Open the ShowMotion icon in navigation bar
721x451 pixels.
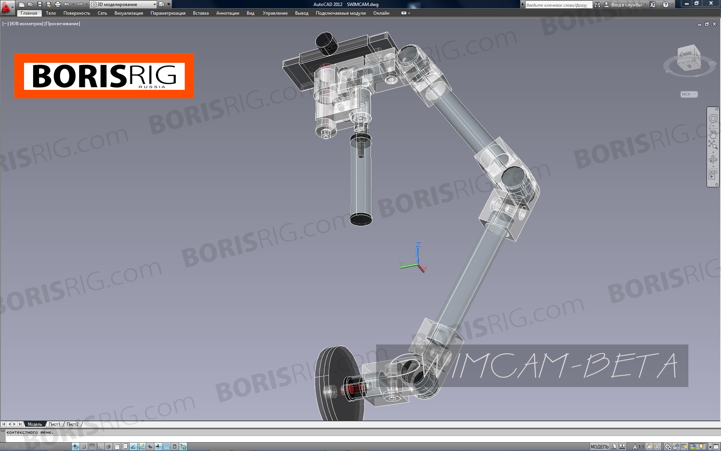(x=713, y=175)
